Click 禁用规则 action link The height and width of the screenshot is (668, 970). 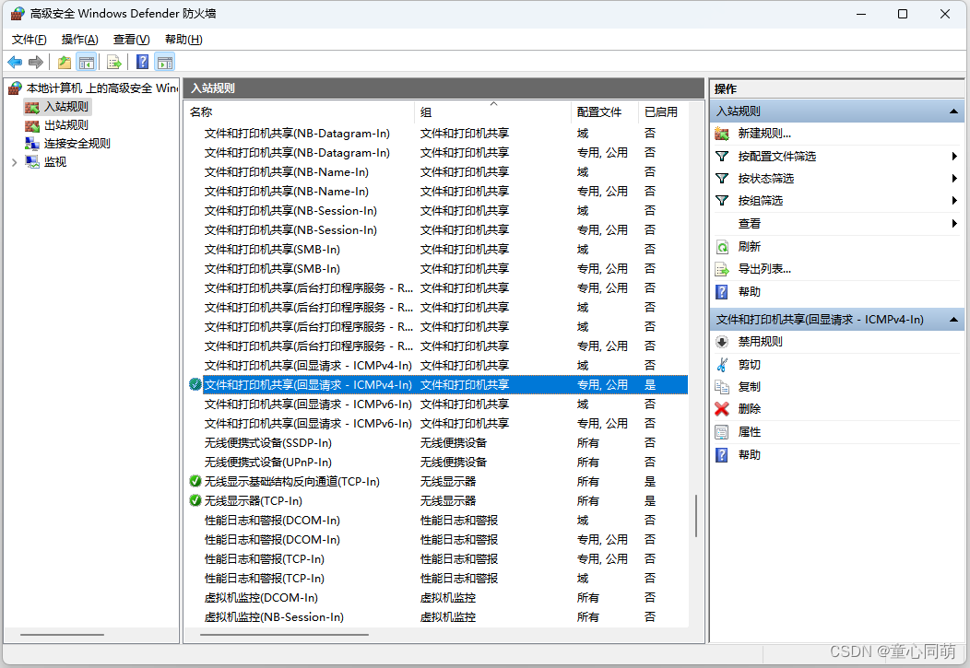coord(761,342)
